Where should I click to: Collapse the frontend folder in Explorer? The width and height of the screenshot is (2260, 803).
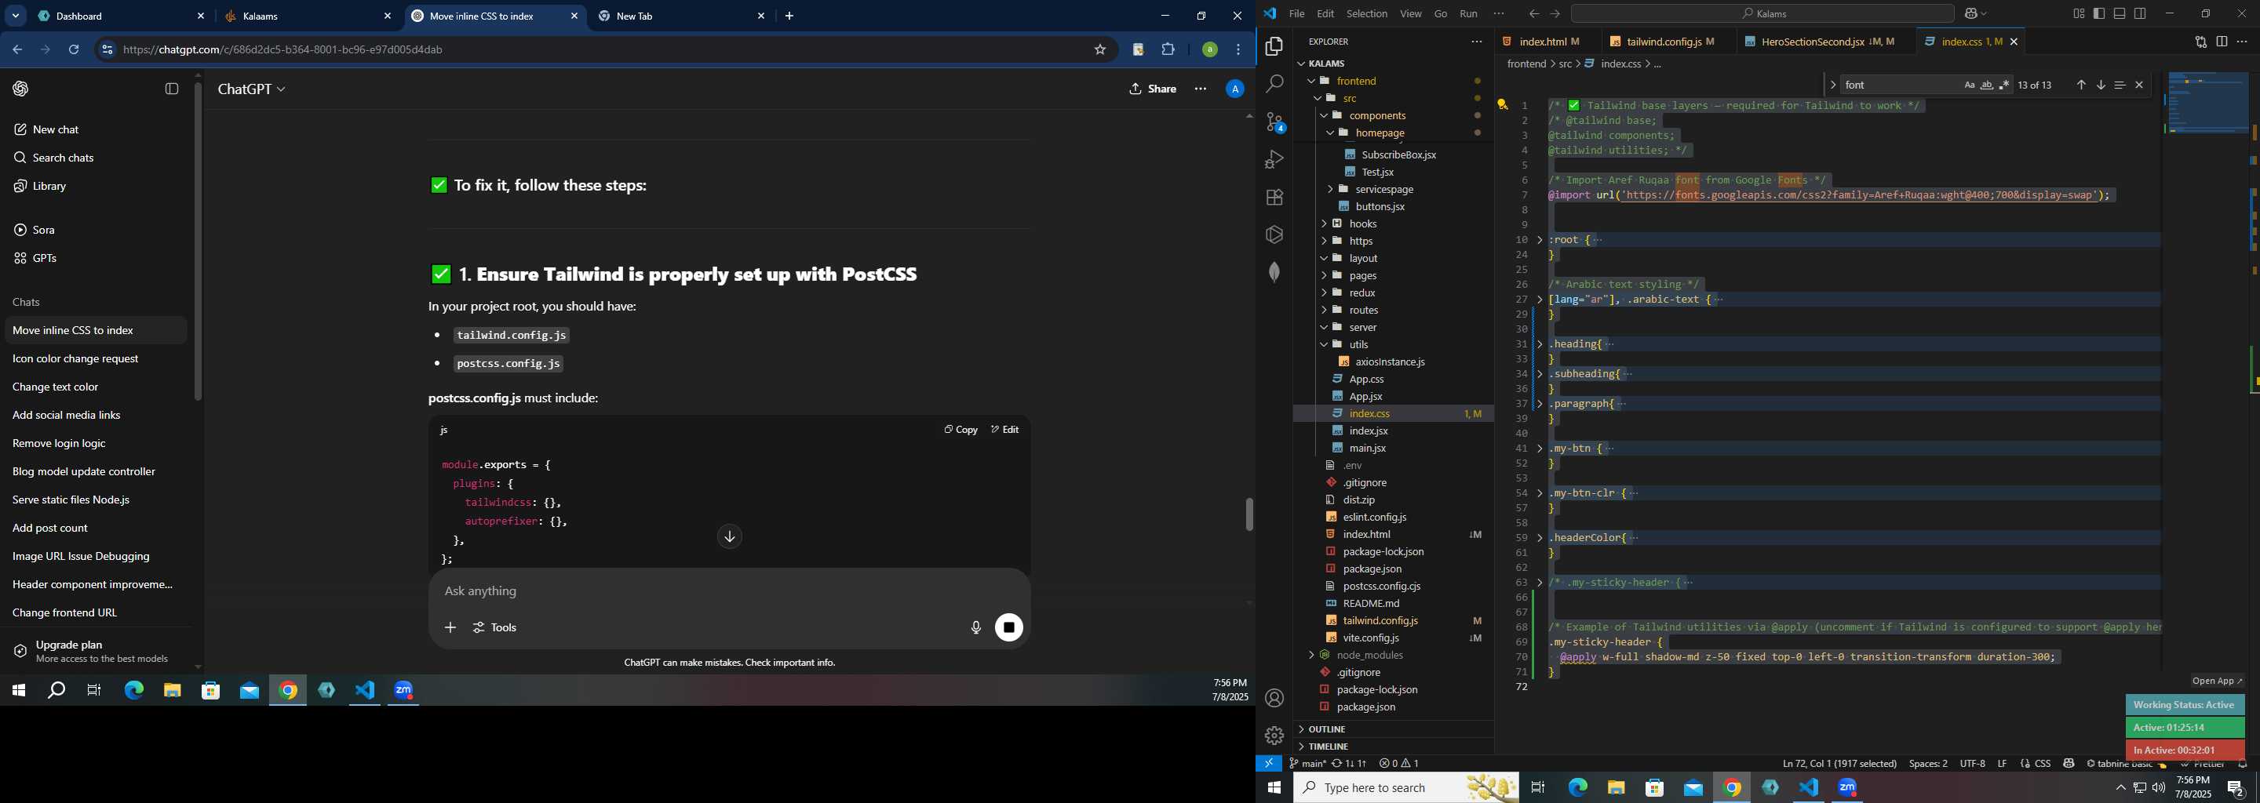click(1310, 81)
